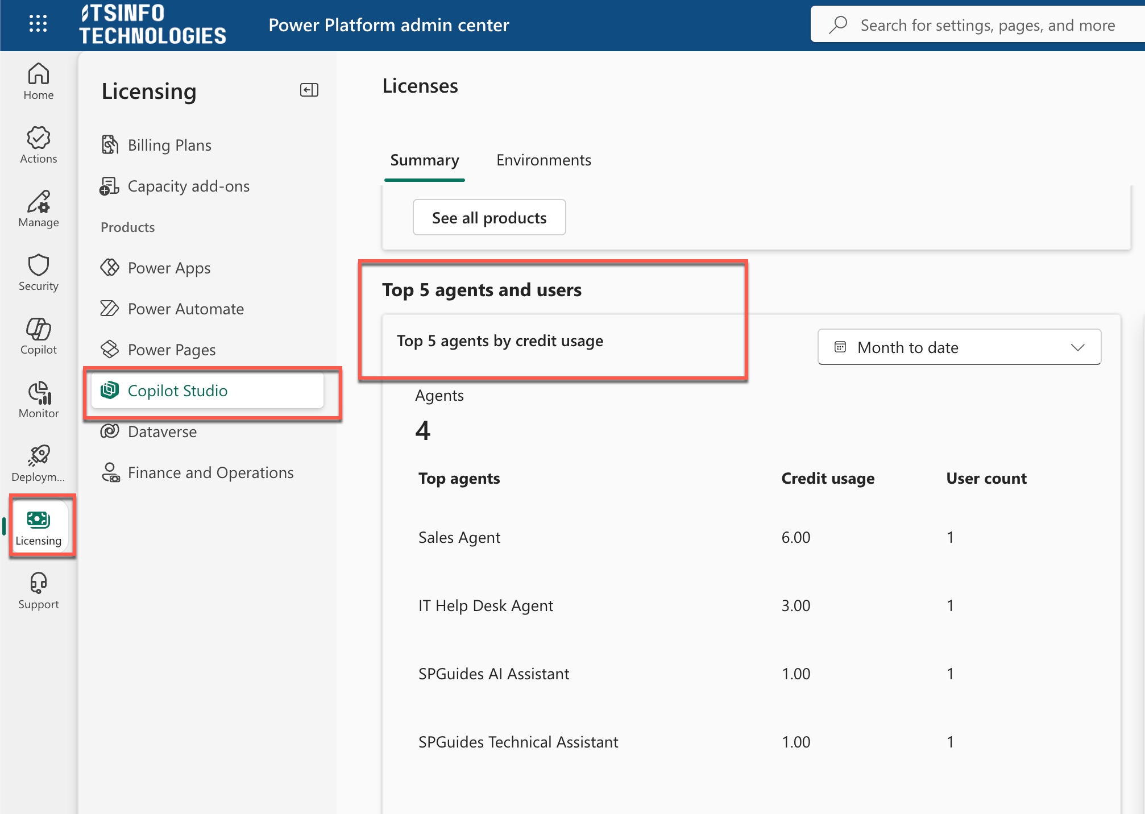
Task: Click the Tsinfo Technologies logo
Action: coord(152,24)
